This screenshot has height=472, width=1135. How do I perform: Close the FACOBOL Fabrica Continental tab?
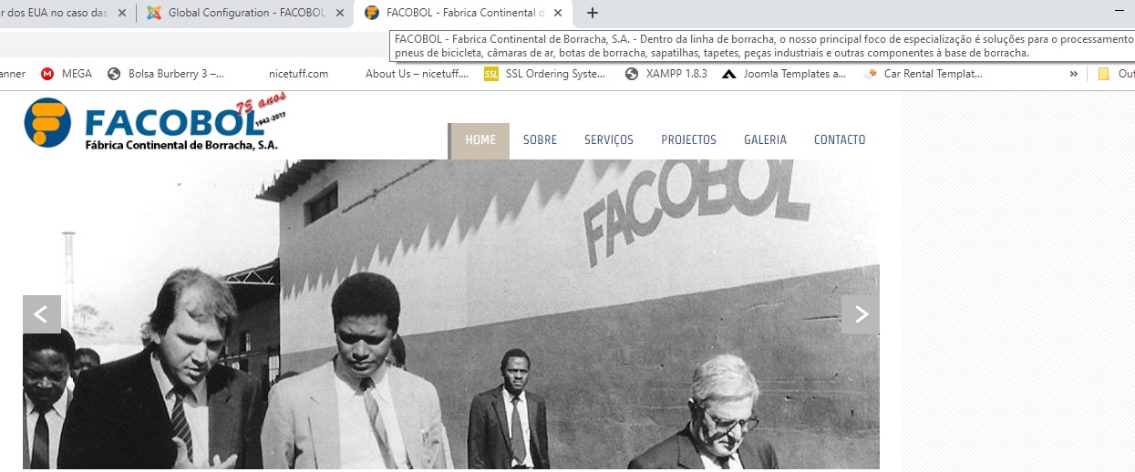tap(558, 13)
